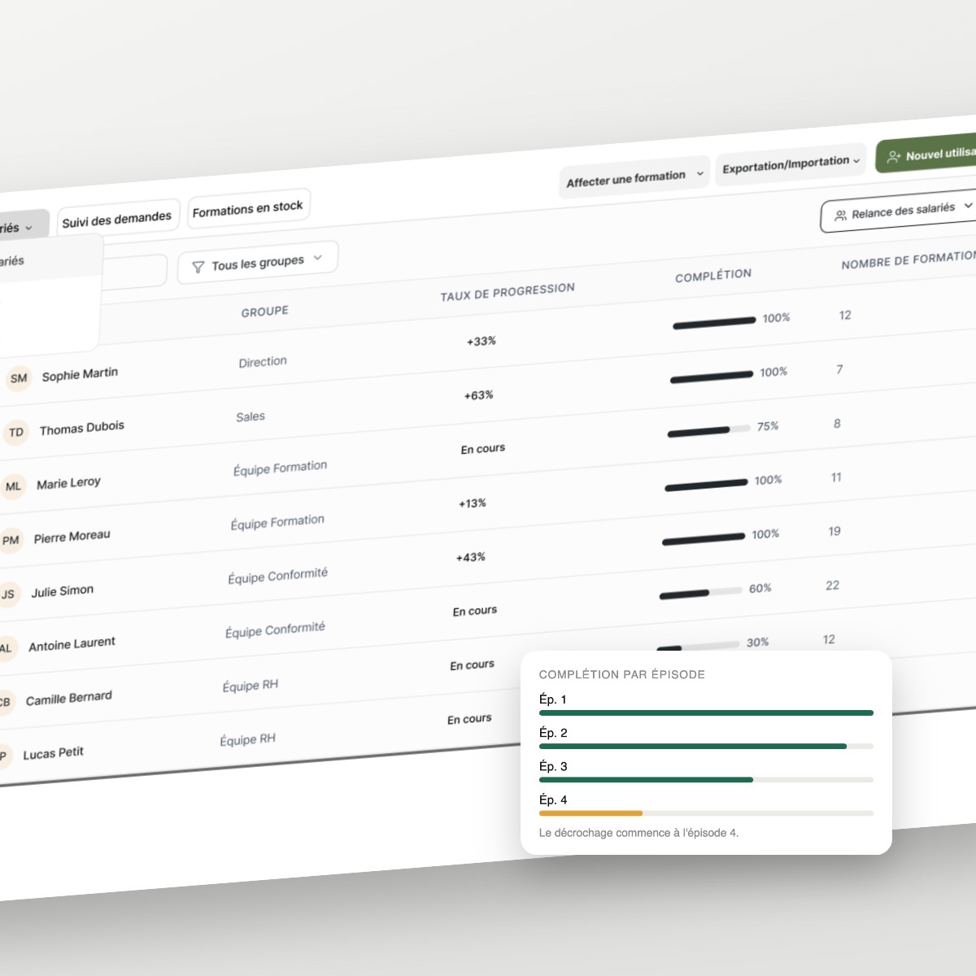
Task: Open Sophie Martin's profile name
Action: (80, 374)
